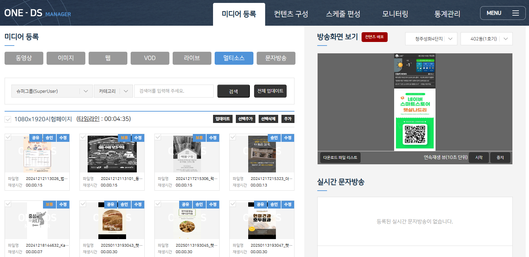Click the 업데이트 button in the group header
Viewport: 529px width, 257px height.
tap(223, 119)
